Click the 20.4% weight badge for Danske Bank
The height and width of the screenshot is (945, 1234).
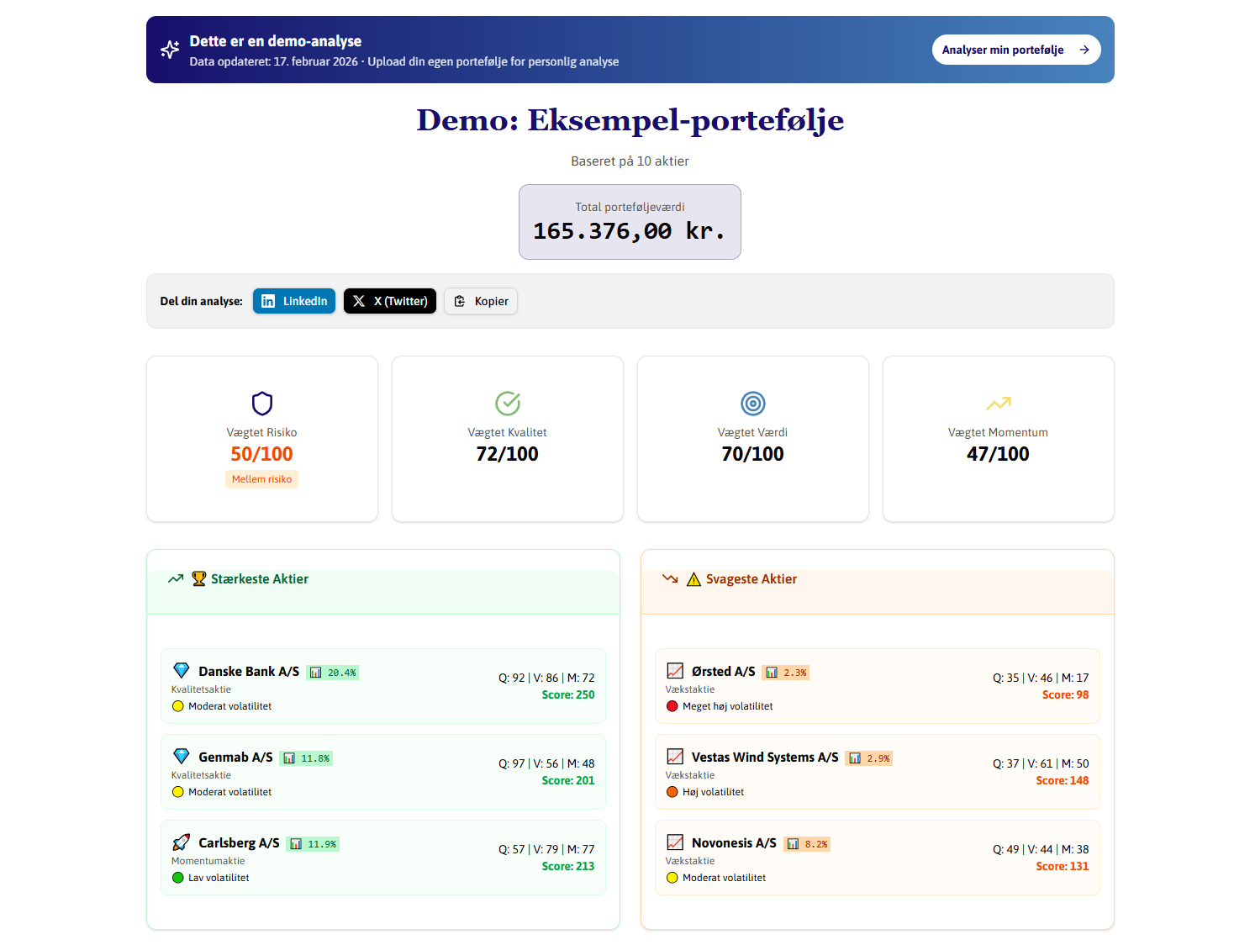[x=333, y=673]
